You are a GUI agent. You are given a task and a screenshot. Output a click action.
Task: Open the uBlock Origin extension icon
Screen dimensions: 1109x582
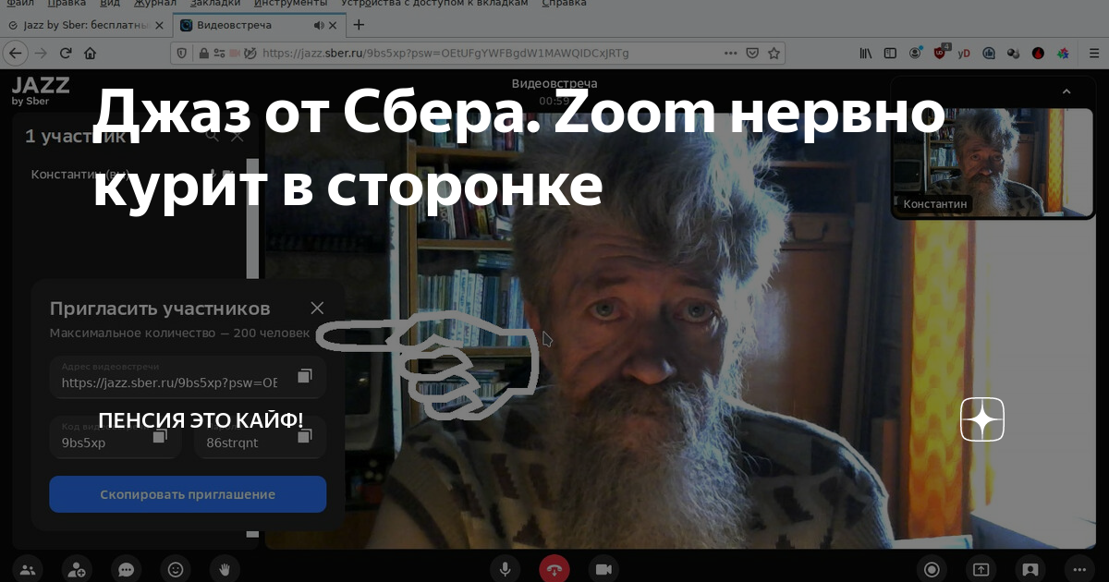941,53
